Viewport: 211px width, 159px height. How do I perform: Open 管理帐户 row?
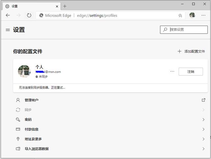point(110,100)
